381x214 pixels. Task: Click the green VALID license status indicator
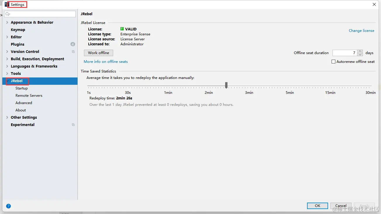coord(122,29)
